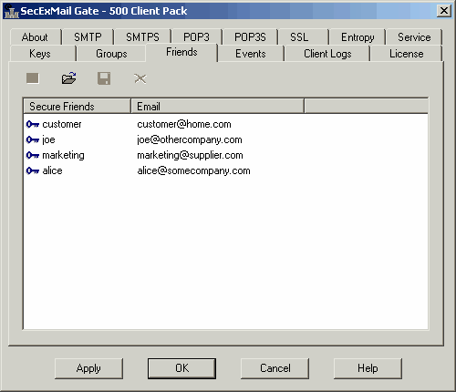Click email alice@somecompany.com
The width and height of the screenshot is (456, 392).
[x=193, y=170]
